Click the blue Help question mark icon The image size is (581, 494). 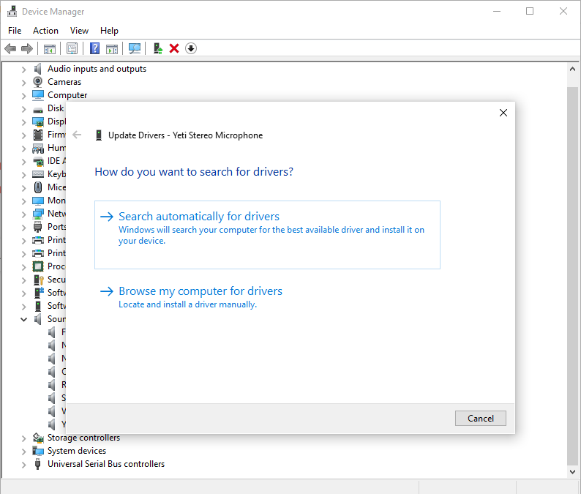pyautogui.click(x=94, y=48)
